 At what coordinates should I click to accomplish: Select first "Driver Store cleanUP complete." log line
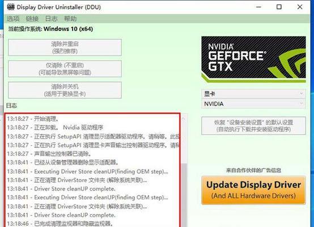pyautogui.click(x=61, y=189)
